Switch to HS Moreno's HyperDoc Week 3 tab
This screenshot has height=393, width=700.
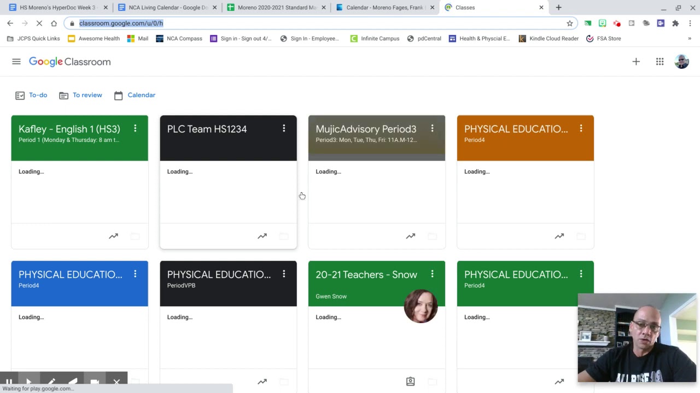point(57,8)
